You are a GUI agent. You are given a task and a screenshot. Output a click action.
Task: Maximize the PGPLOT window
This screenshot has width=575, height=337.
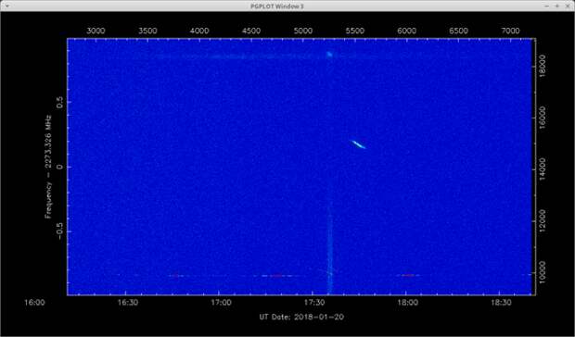(x=557, y=6)
